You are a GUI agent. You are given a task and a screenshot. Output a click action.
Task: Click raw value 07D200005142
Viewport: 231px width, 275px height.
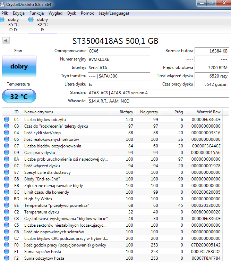[206, 245]
